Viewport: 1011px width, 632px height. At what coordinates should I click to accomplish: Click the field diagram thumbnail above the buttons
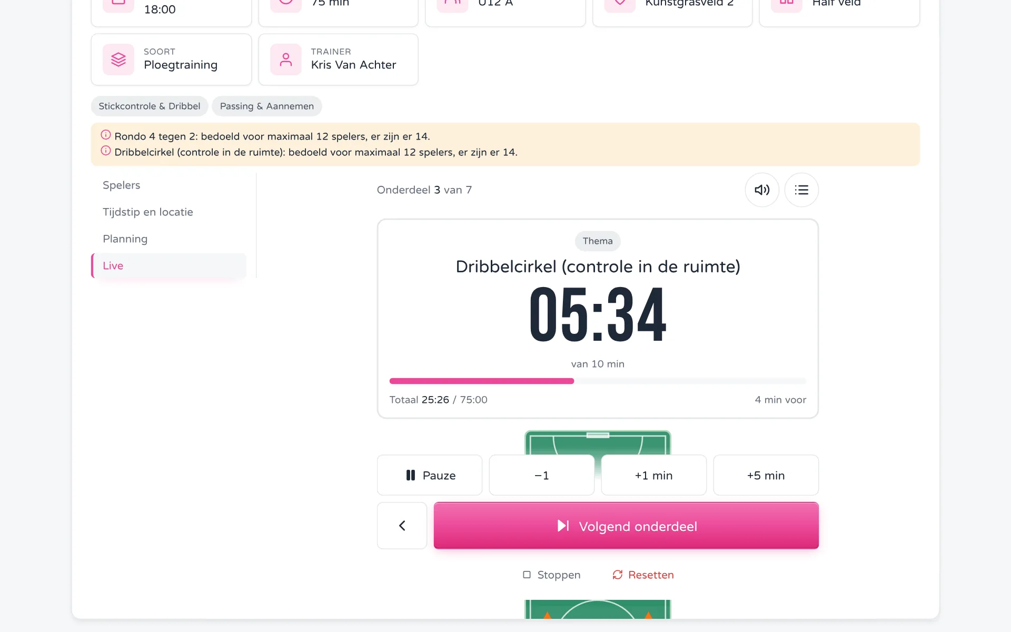[x=598, y=442]
